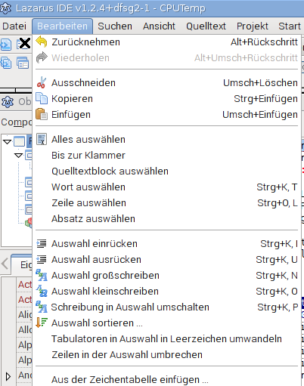Expand the Anchors property triangle in the inspector

8,377
